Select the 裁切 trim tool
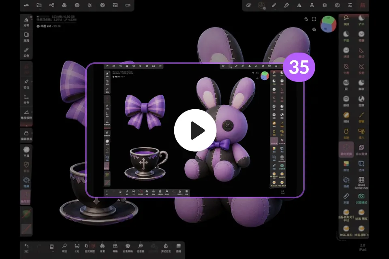 (x=361, y=53)
